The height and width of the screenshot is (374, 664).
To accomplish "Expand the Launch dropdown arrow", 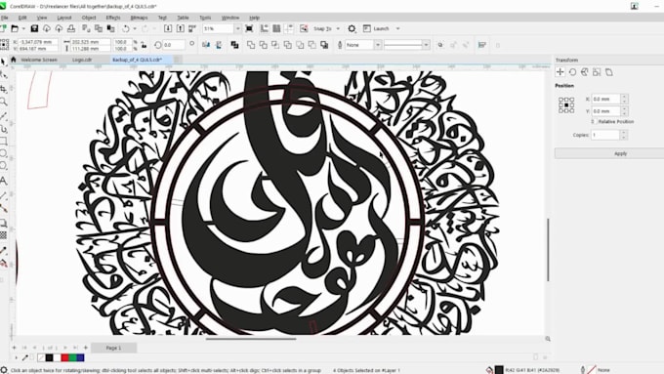I will pos(397,28).
